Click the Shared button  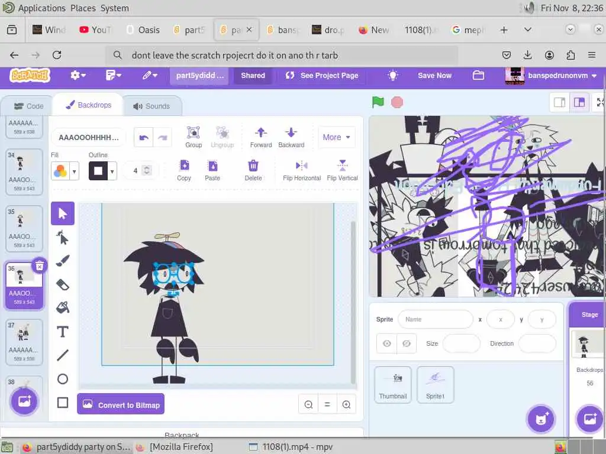click(x=253, y=76)
